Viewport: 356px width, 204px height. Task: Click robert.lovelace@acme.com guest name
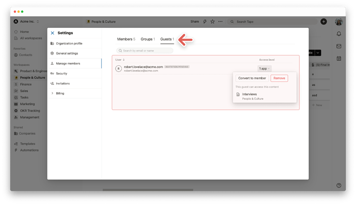click(x=143, y=67)
